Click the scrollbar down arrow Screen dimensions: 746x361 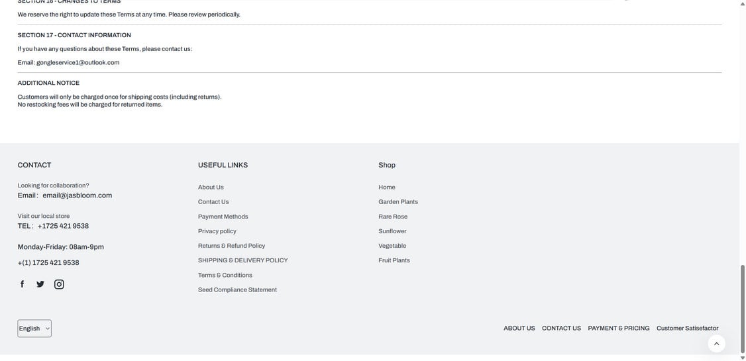point(743,358)
